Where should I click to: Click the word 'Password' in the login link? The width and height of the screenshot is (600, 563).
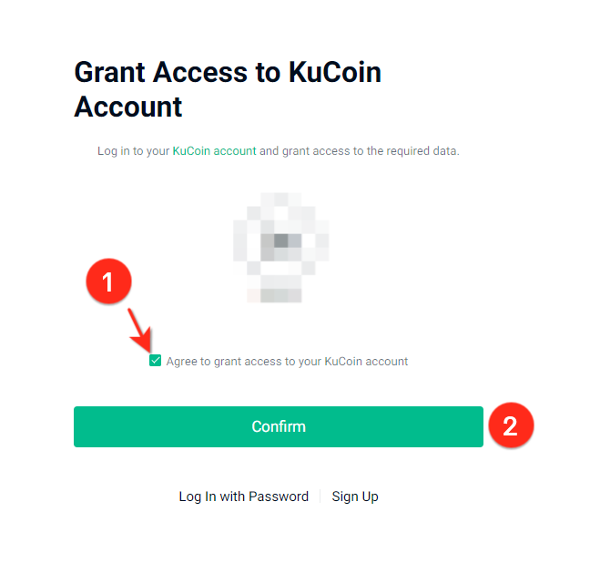(x=279, y=496)
